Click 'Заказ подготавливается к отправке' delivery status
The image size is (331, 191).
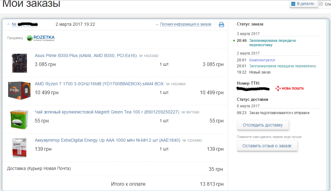[x=279, y=113]
